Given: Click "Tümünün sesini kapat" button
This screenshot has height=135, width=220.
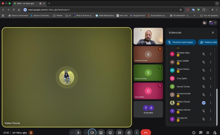Looking at the screenshot, I should [181, 42].
